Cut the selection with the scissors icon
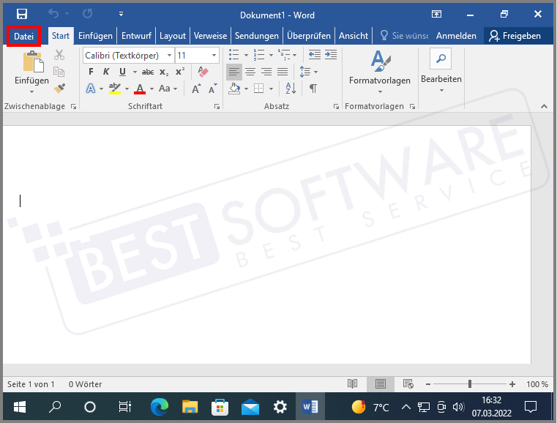This screenshot has height=423, width=557. click(x=59, y=55)
